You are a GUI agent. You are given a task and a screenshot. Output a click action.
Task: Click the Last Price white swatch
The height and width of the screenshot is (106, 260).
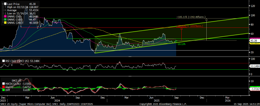coord(5,4)
